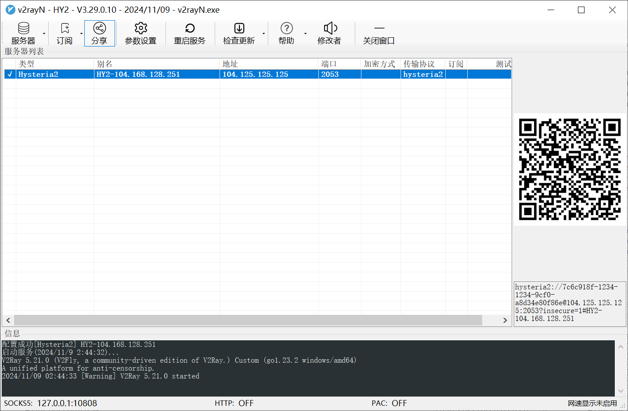The image size is (628, 411).
Task: Expand the 检查更新 dropdown arrow
Action: pyautogui.click(x=263, y=34)
